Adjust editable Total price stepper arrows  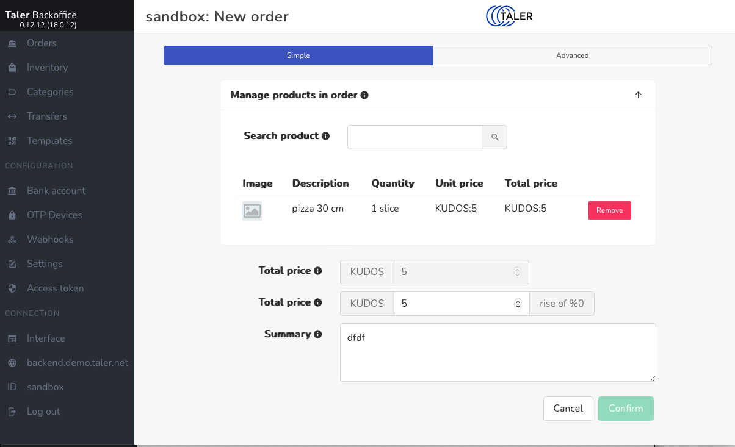tap(518, 303)
